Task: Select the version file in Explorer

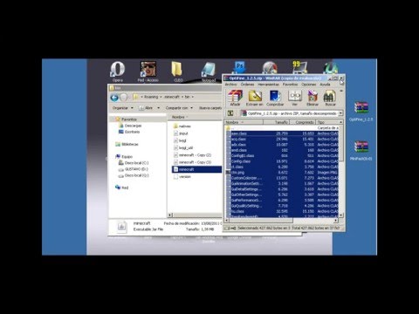Action: tap(182, 176)
